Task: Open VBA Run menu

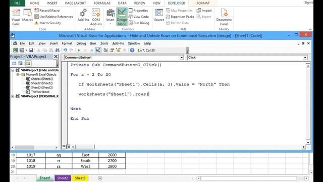Action: [93, 43]
